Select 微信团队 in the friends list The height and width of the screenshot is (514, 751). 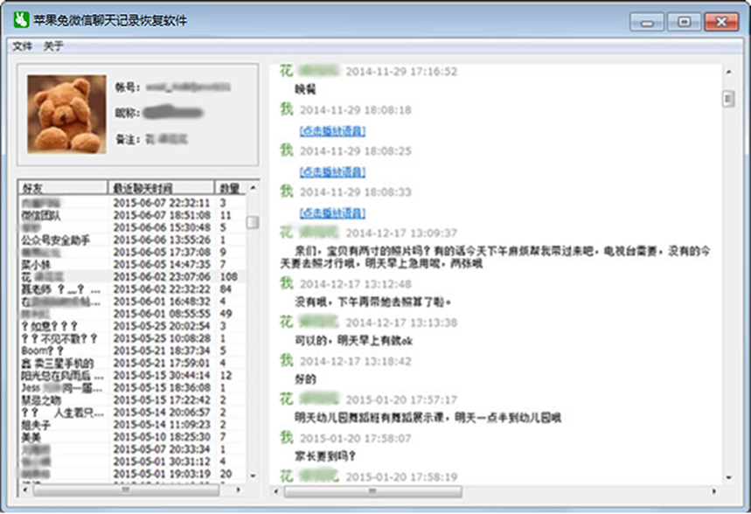tap(42, 215)
